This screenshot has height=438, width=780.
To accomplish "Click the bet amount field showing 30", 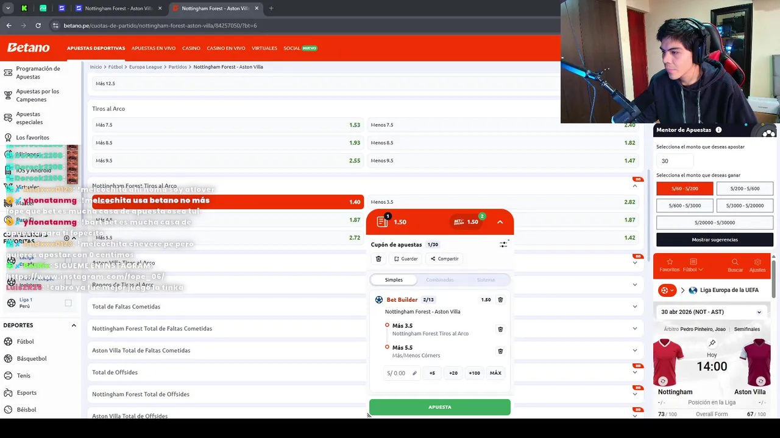I will (674, 161).
